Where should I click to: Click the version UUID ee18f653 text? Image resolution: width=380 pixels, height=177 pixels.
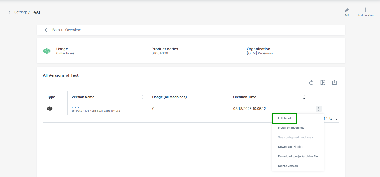pyautogui.click(x=96, y=111)
